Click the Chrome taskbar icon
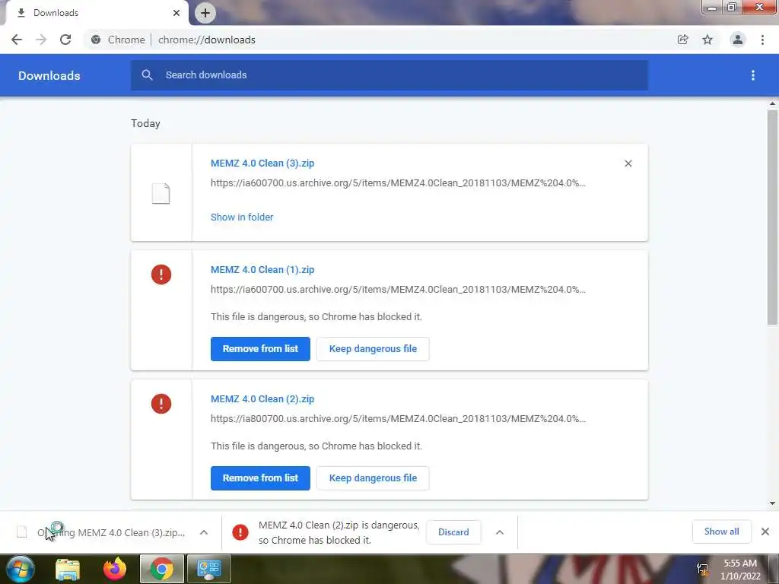The image size is (779, 584). 162,569
